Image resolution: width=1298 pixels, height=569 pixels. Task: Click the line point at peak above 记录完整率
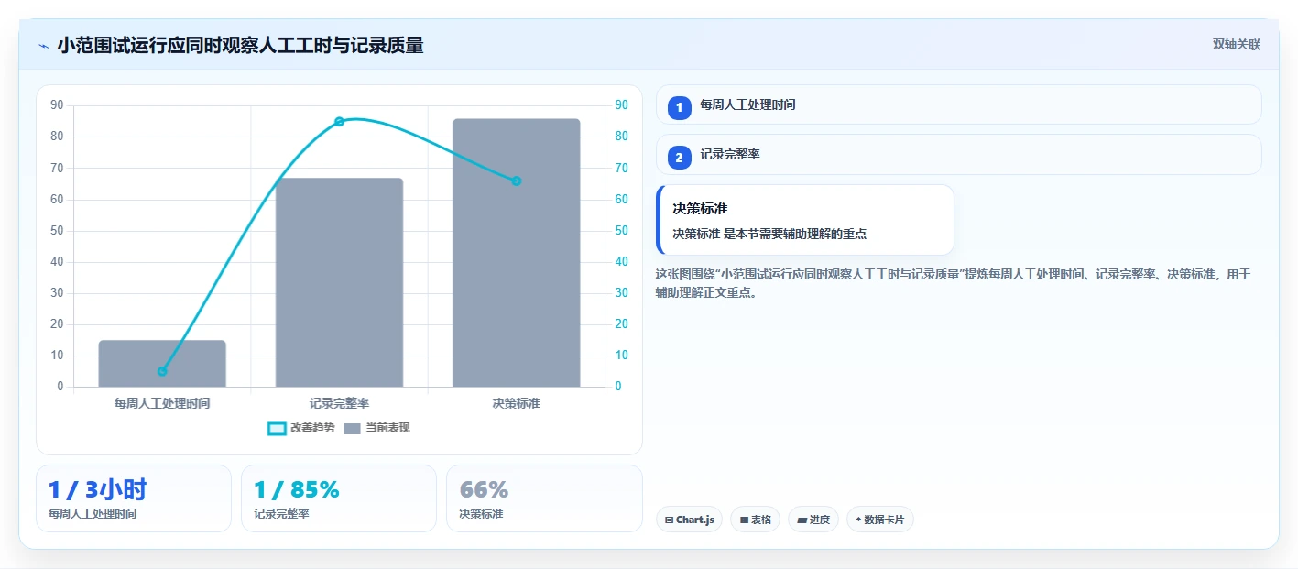pyautogui.click(x=339, y=122)
